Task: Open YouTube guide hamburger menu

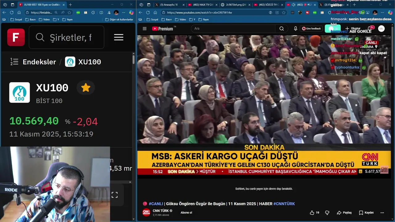Action: 144,29
